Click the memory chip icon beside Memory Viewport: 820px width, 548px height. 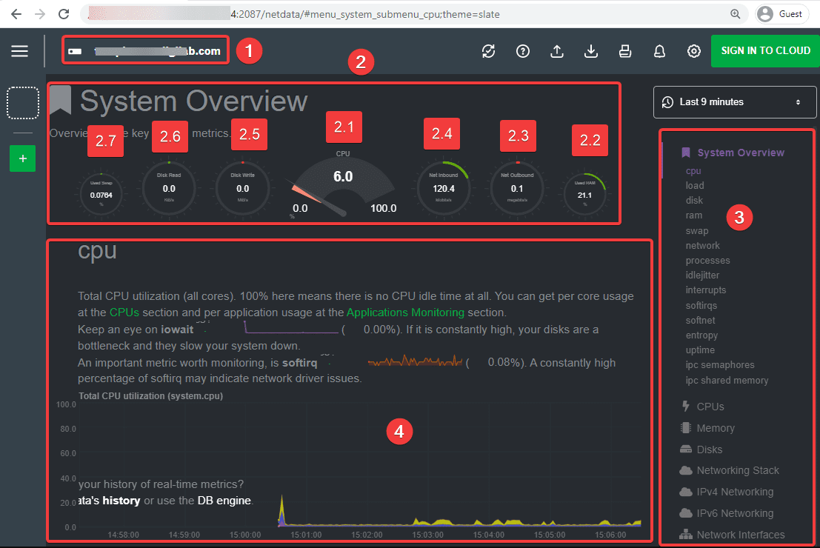(x=685, y=428)
